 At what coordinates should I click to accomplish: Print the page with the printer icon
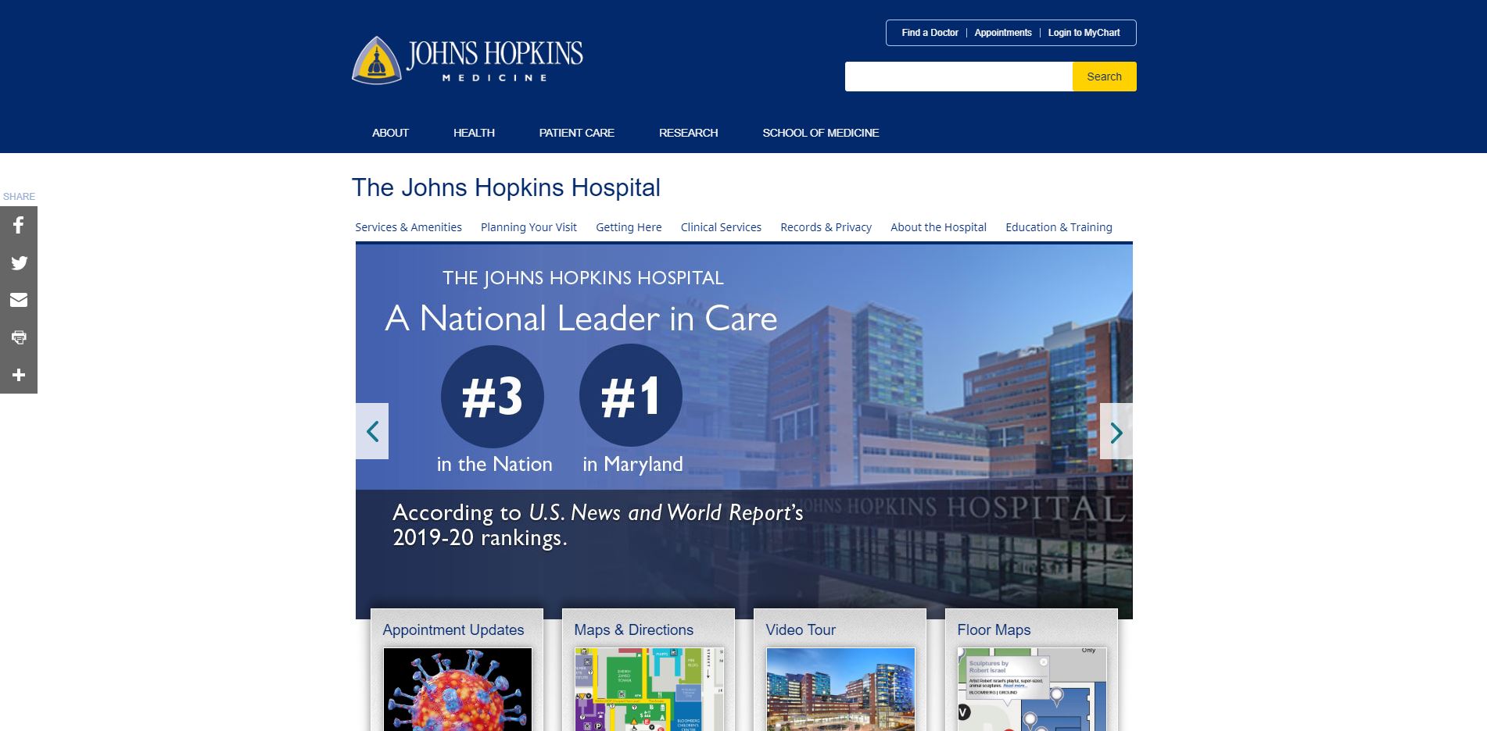tap(19, 337)
